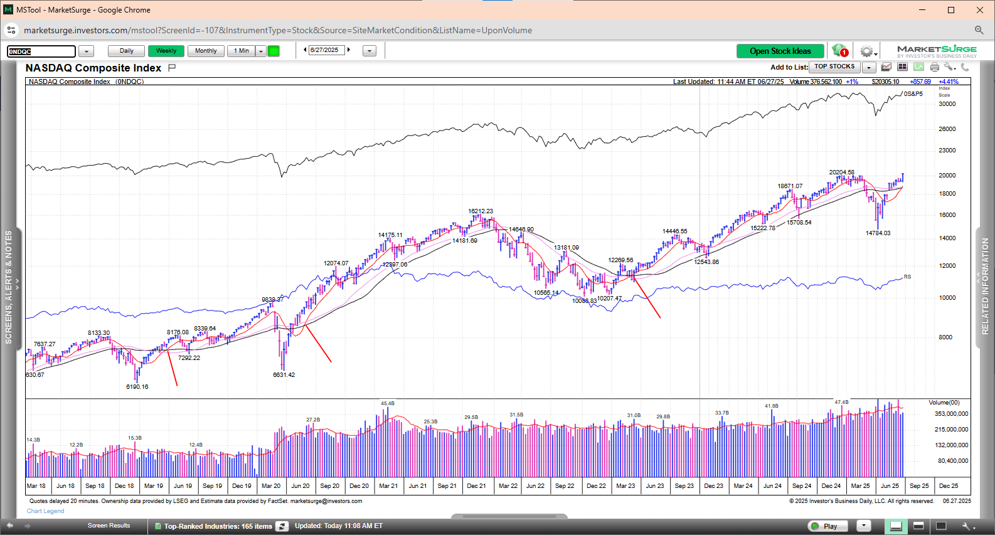Click the 47.4B volume label
Image resolution: width=995 pixels, height=535 pixels.
coord(841,402)
